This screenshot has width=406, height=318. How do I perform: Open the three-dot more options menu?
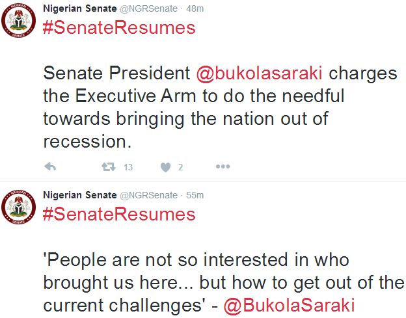tap(223, 167)
